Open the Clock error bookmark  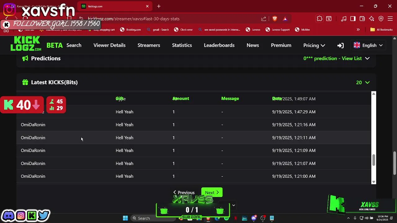click(x=183, y=30)
